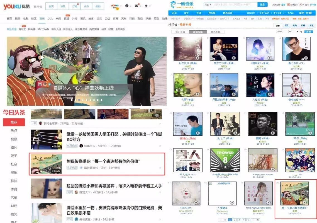Play the 世态炎凉 album via its play icon
Image resolution: width=317 pixels, height=223 pixels.
click(197, 58)
